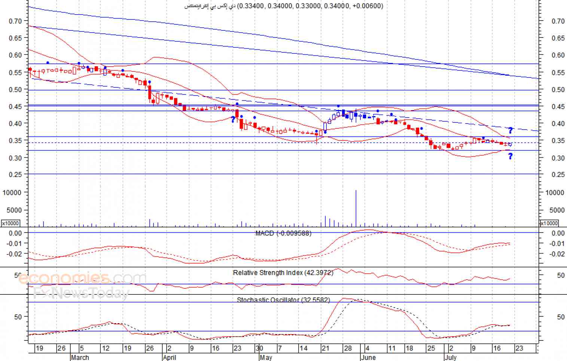Select the Relative Strength Index (42.3972) label
The image size is (567, 361).
tap(283, 273)
